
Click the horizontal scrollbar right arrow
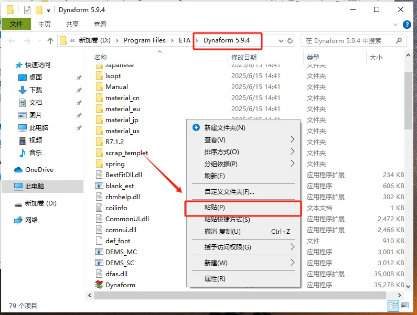399,295
